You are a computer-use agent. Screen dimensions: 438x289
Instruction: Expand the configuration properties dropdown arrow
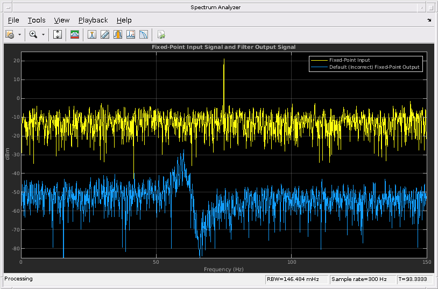tap(19, 34)
